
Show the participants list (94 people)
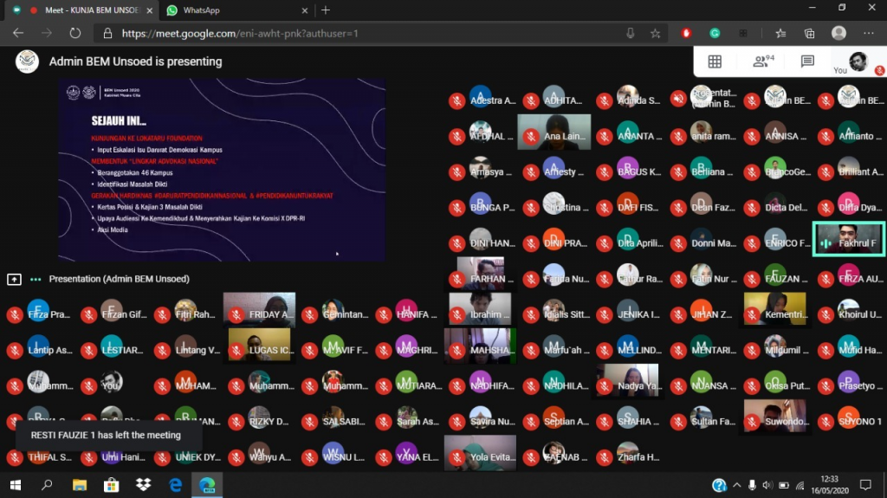coord(762,61)
